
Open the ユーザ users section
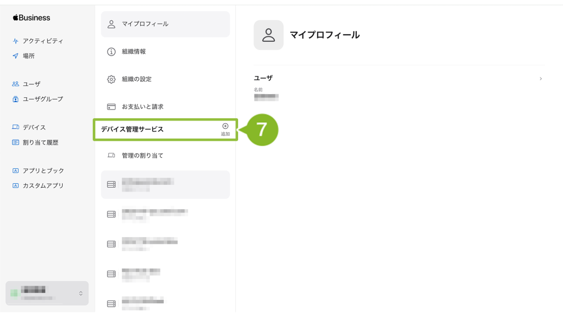[26, 84]
